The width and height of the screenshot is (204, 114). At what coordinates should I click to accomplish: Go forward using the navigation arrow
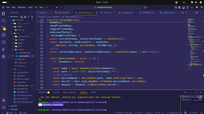tap(61, 7)
